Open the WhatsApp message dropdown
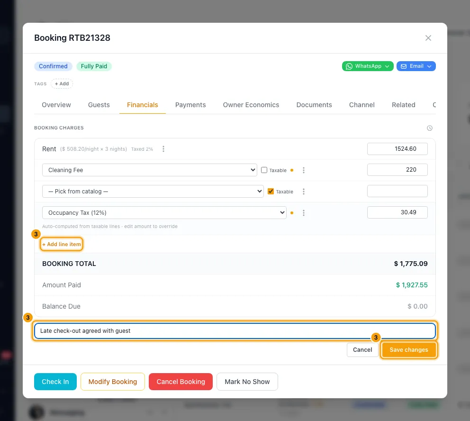Viewport: 470px width, 421px height. click(368, 66)
